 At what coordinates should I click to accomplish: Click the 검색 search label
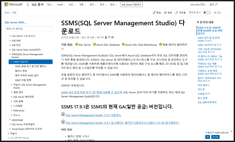(x=211, y=5)
